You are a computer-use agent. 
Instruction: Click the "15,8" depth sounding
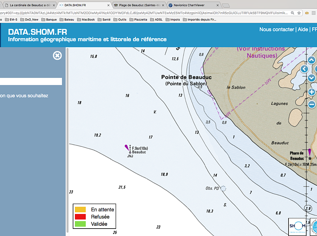[93, 56]
